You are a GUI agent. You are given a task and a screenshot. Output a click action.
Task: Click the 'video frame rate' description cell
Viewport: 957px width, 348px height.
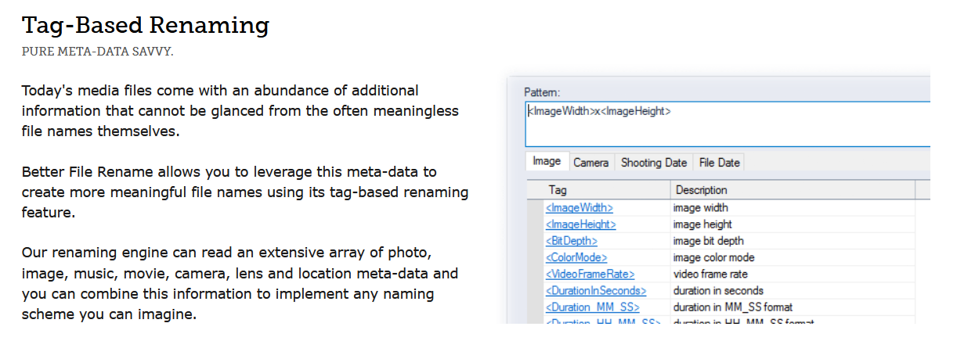pyautogui.click(x=710, y=274)
